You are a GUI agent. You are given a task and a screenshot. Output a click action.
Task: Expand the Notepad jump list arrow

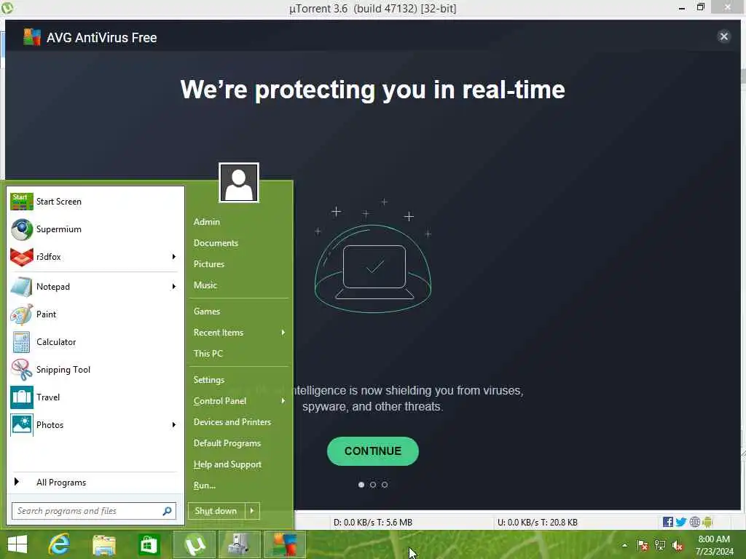173,287
